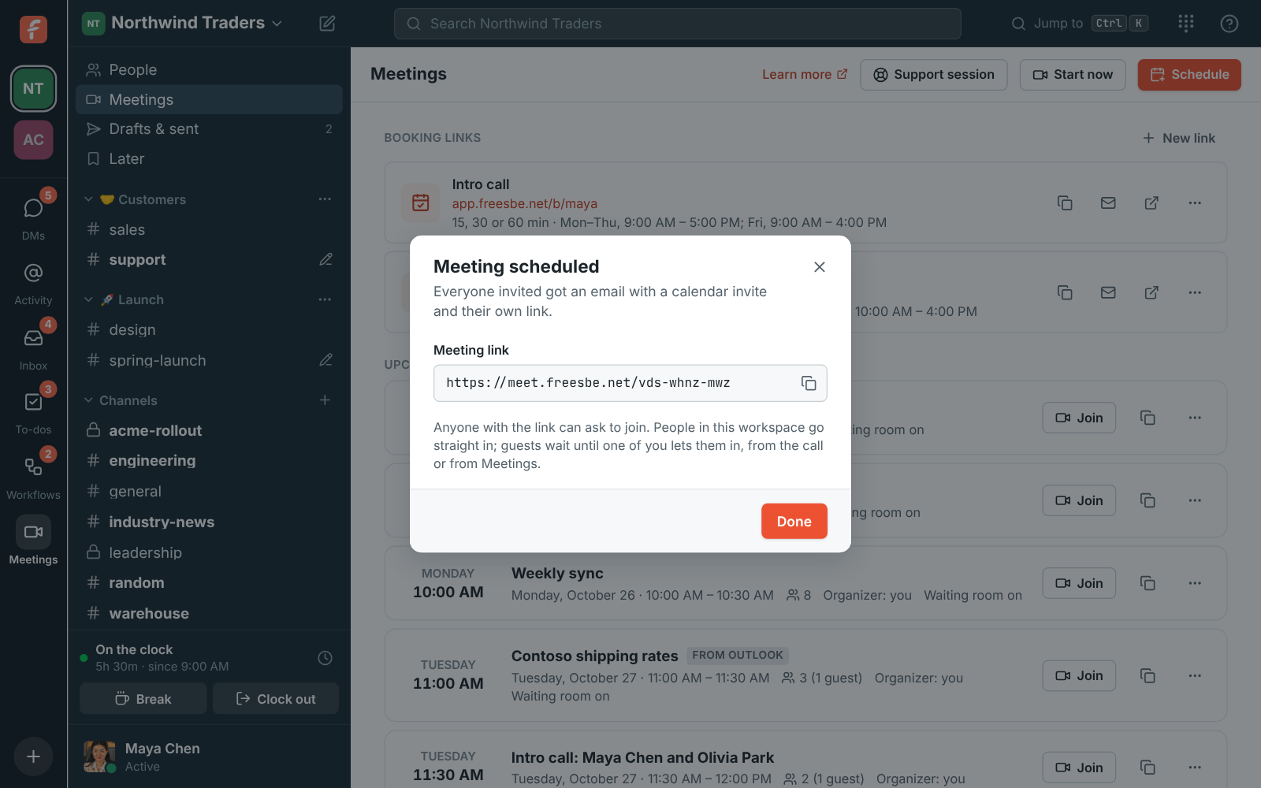Open the warehouse channel

(209, 614)
